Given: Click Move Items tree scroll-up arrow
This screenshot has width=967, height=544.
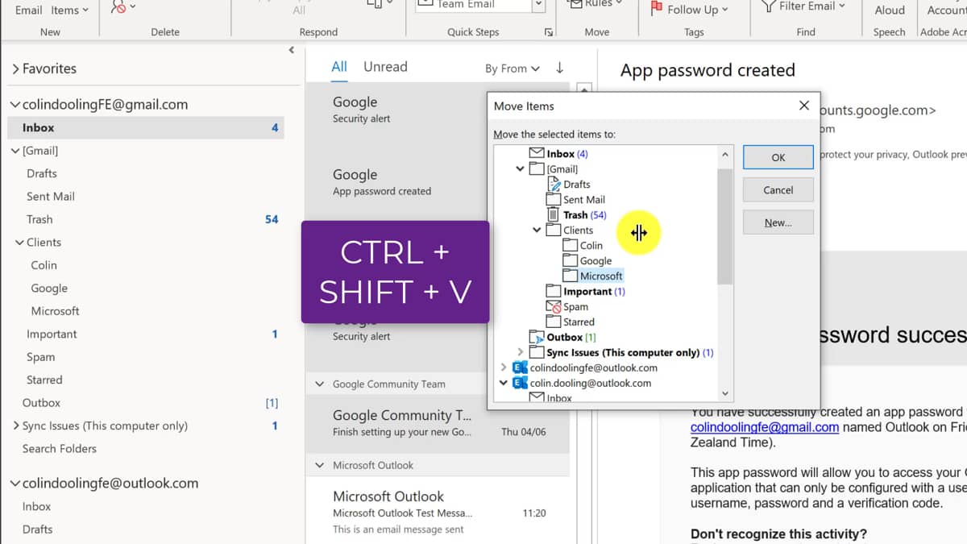Looking at the screenshot, I should pos(725,154).
